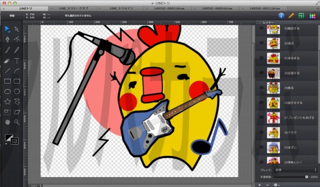Screen dimensions: 320x187
Task: Open the ブレンド blend mode dropdown
Action: coord(296,170)
